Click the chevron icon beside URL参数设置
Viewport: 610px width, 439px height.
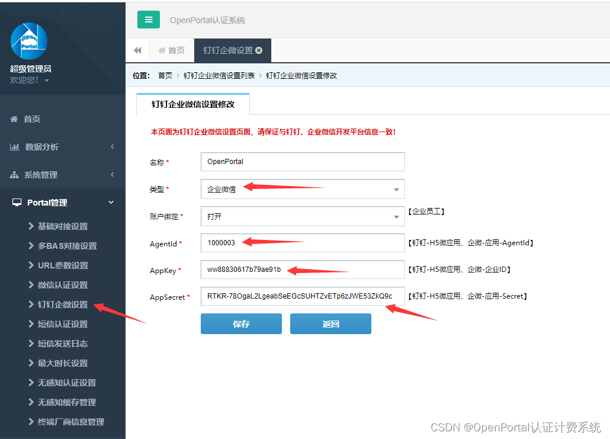coord(31,265)
